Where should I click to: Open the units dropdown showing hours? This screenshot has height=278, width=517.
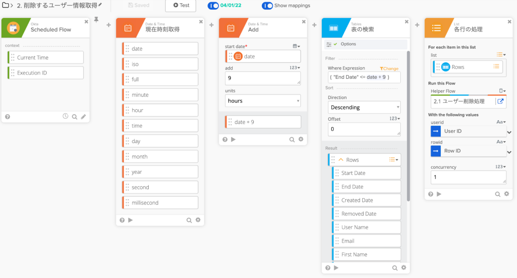tap(263, 101)
